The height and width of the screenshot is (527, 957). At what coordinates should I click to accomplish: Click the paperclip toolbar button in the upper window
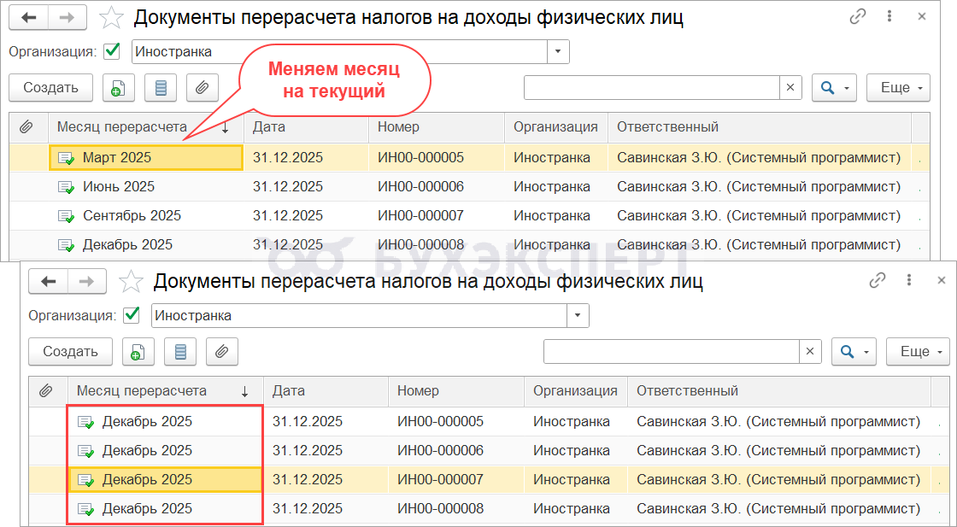[202, 87]
